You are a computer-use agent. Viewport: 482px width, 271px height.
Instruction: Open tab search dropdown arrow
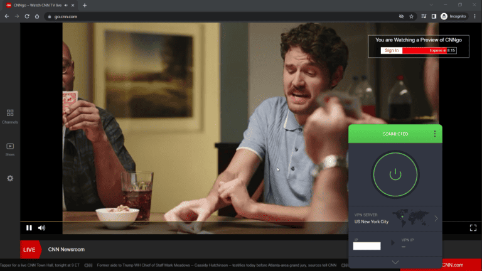pyautogui.click(x=431, y=5)
